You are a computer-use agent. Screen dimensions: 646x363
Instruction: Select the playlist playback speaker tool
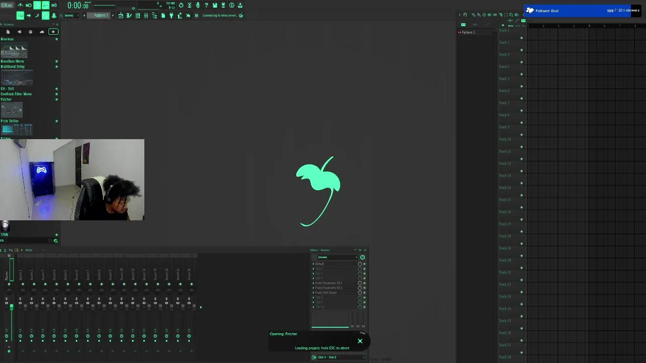point(516,15)
